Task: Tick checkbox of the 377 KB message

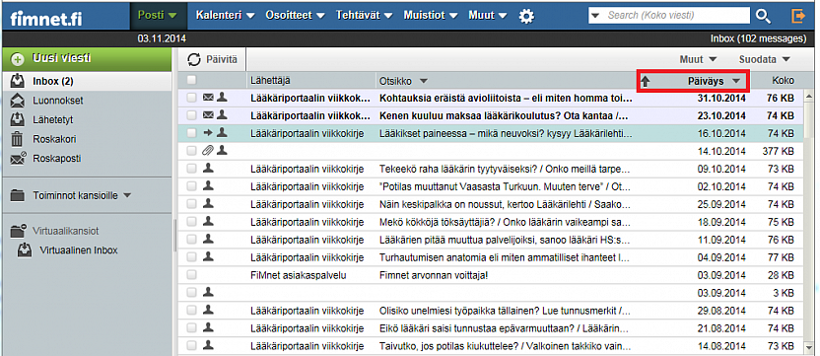Action: 192,151
